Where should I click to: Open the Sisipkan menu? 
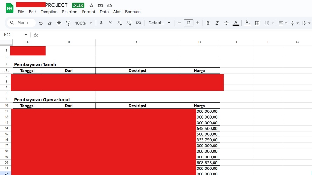click(70, 12)
